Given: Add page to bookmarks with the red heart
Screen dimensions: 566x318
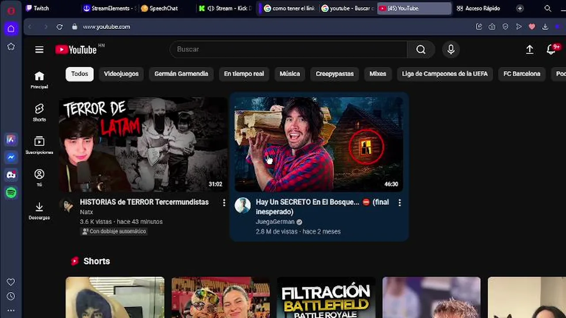Looking at the screenshot, I should coord(532,26).
